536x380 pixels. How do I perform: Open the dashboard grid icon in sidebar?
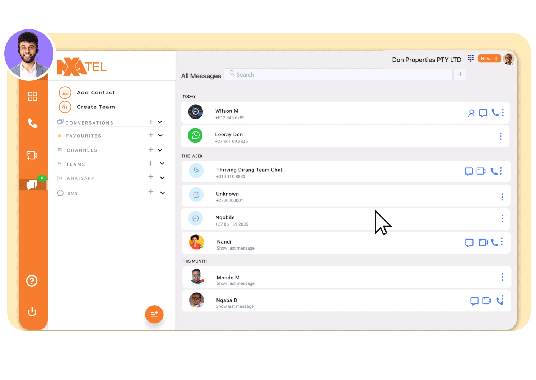coord(32,96)
